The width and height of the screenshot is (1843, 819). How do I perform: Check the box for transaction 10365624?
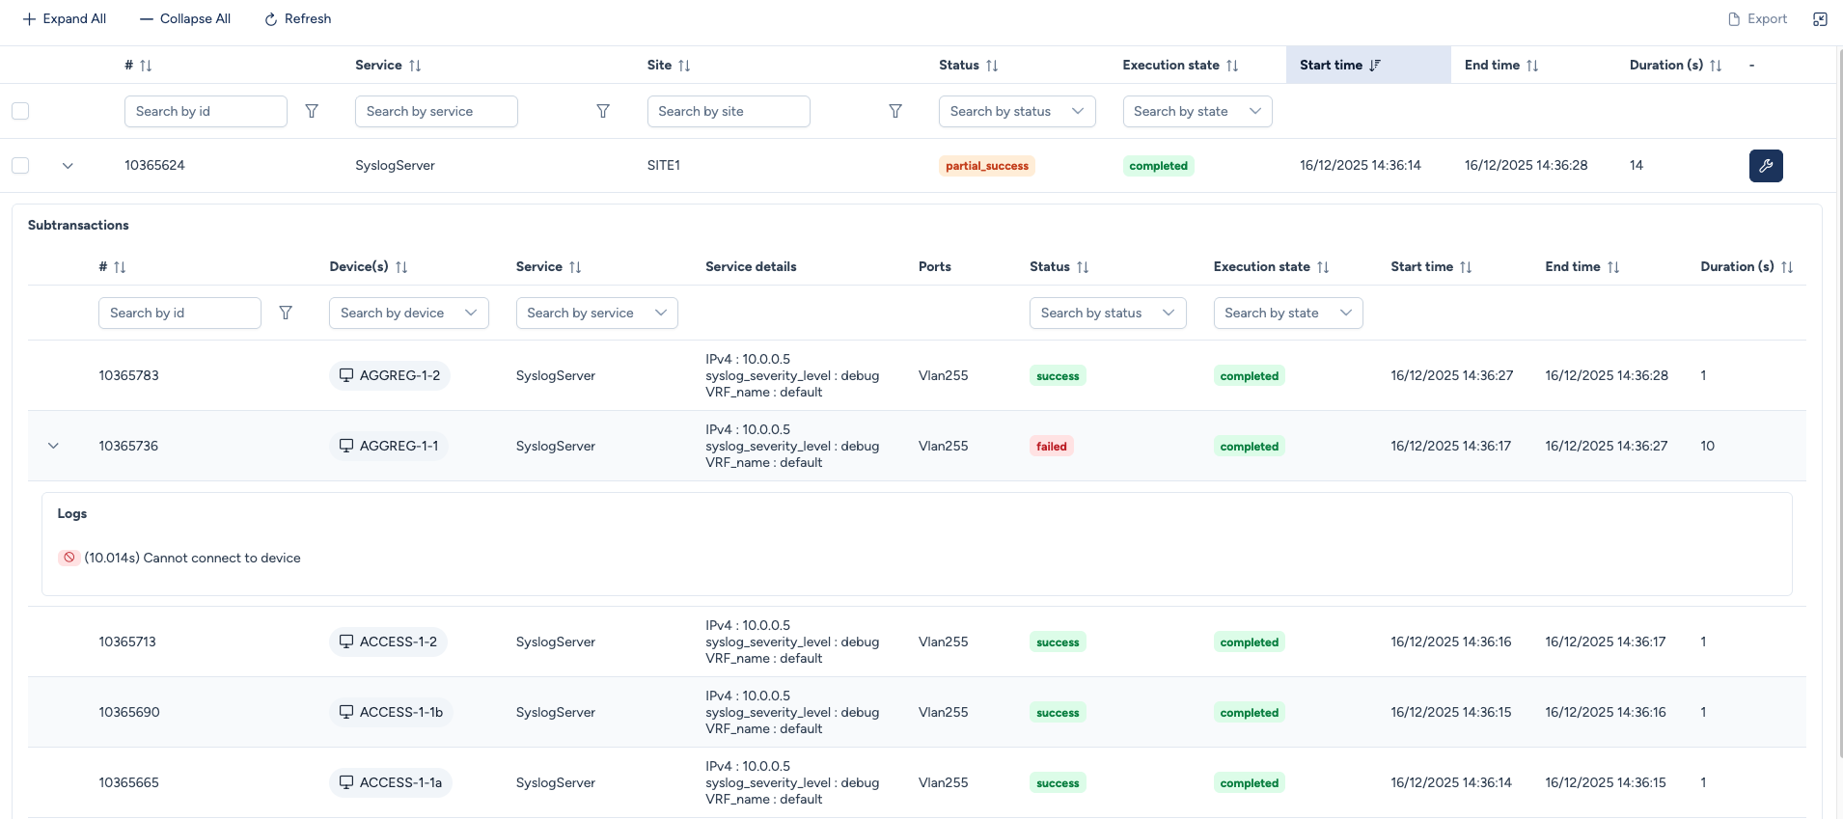(x=20, y=166)
